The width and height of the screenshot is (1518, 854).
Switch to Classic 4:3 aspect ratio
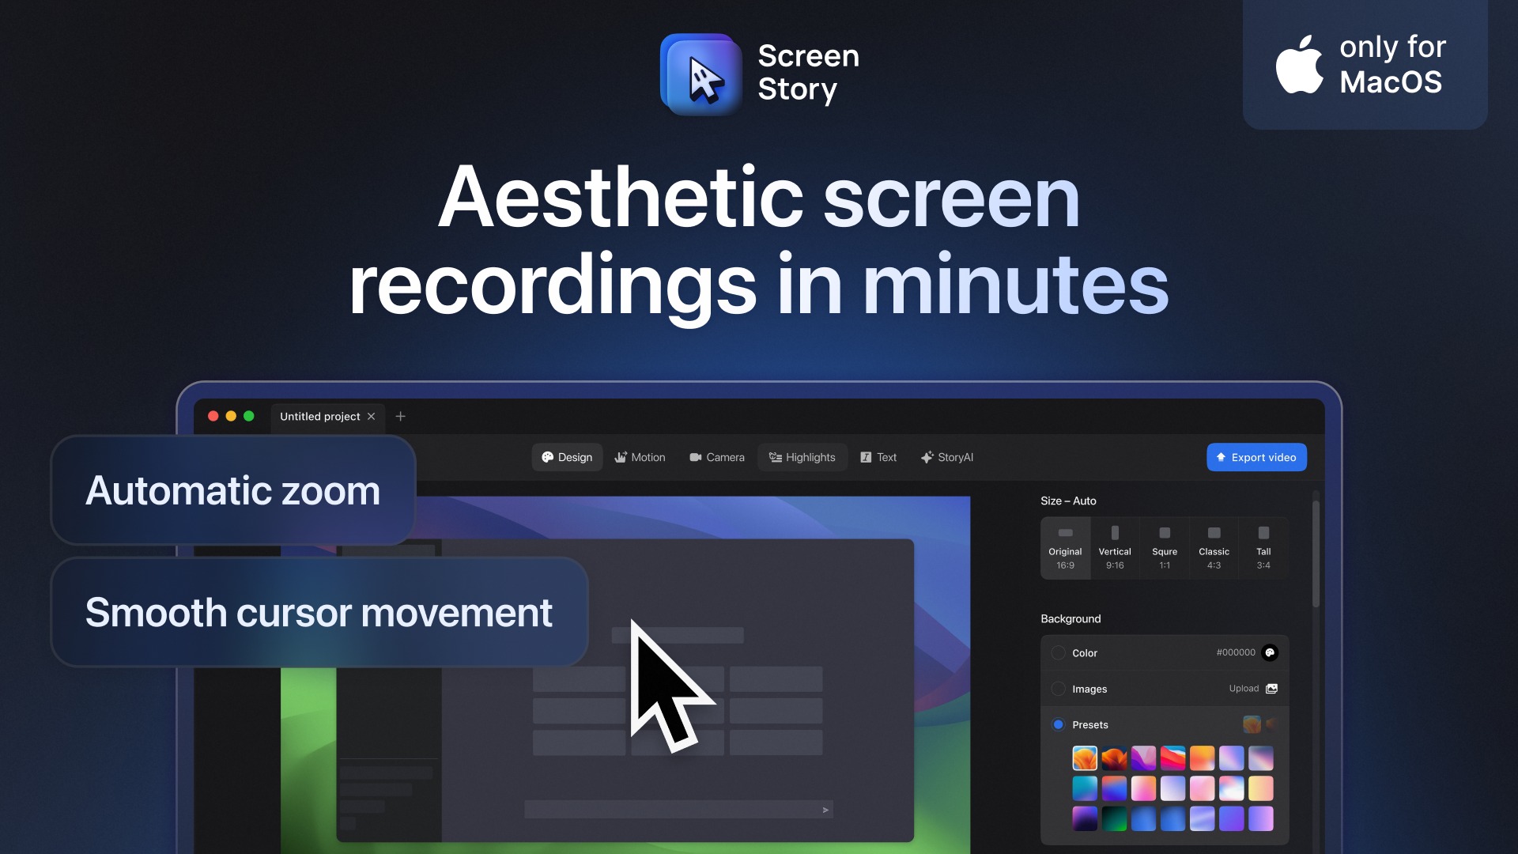click(1214, 548)
